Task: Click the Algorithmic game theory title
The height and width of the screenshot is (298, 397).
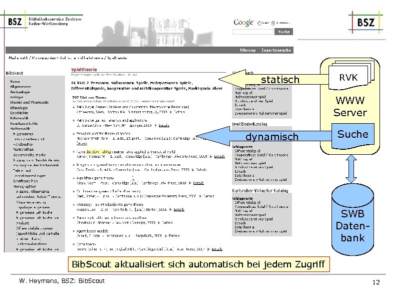Action: tap(95, 178)
